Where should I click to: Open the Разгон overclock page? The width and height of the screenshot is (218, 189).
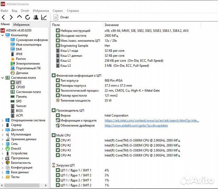click(x=18, y=59)
